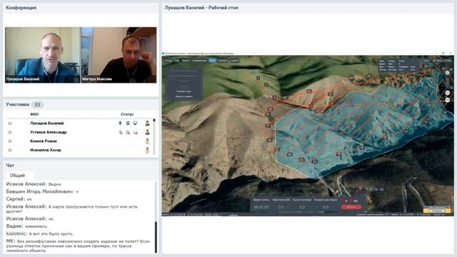
Task: Select participant name Устинов Александр
Action: [x=49, y=132]
